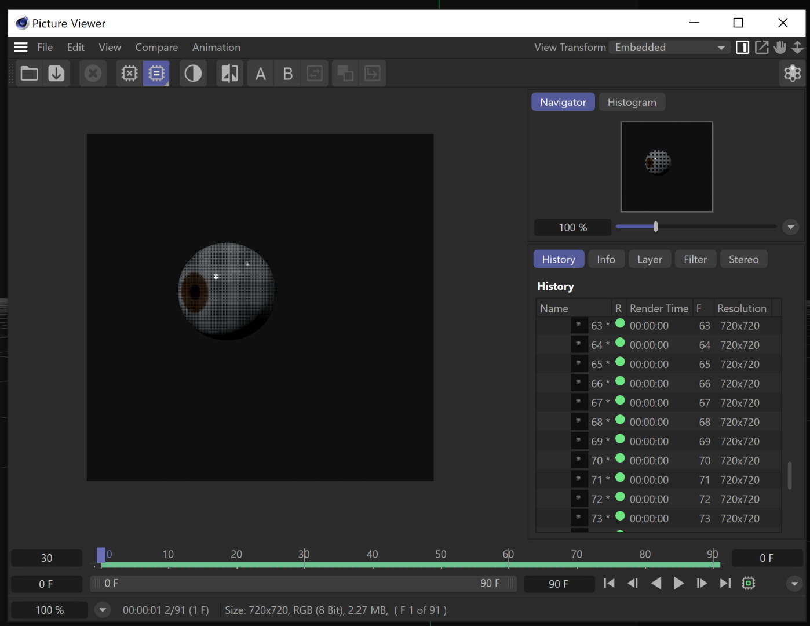Switch to the Info tab
The image size is (810, 626).
click(606, 259)
